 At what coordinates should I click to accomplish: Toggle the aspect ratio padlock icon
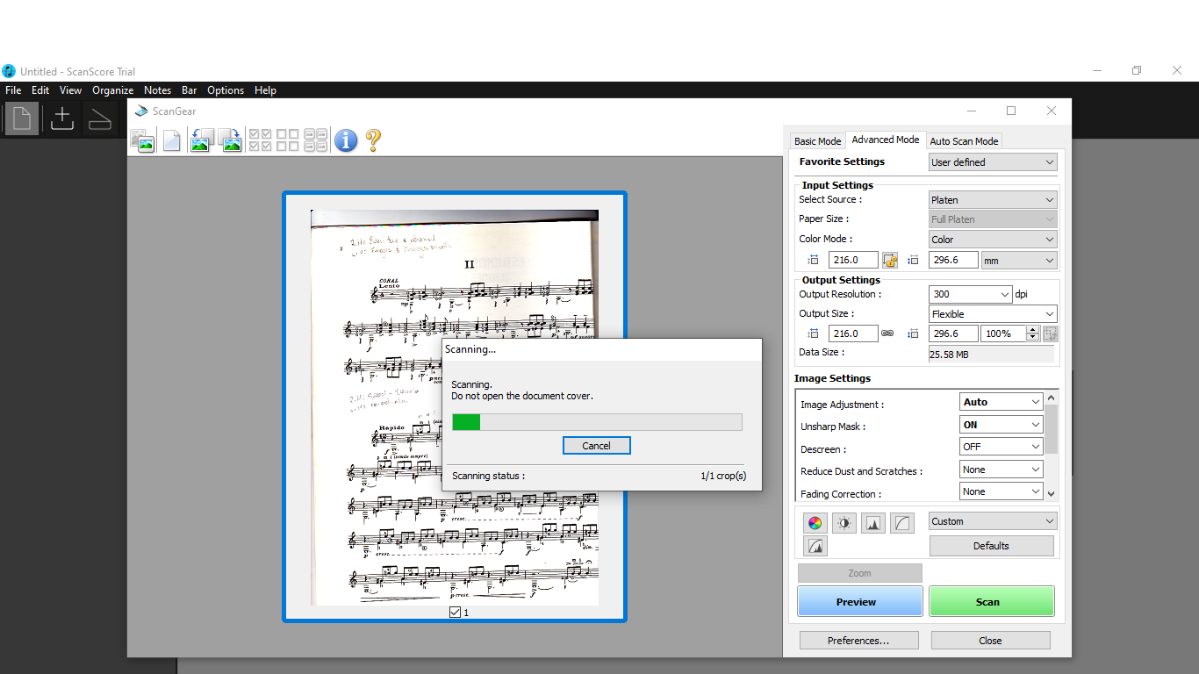click(890, 260)
